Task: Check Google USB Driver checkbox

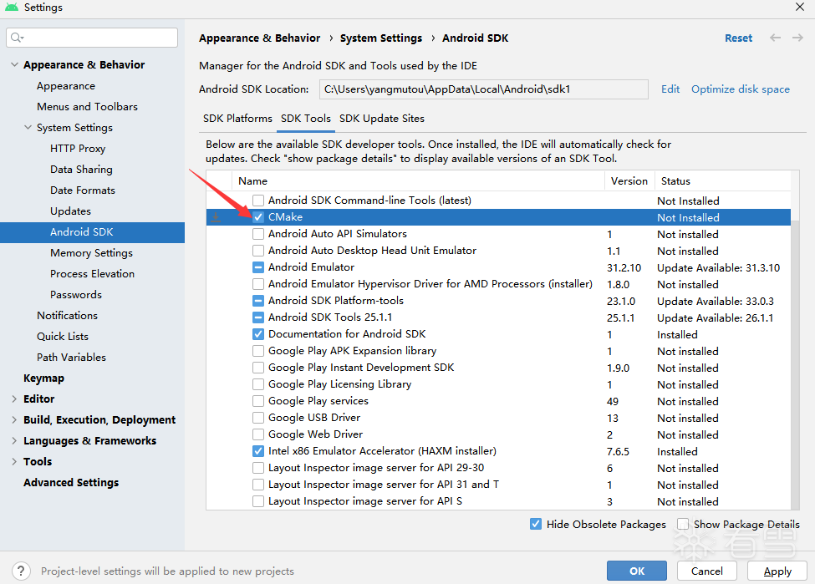Action: click(258, 418)
